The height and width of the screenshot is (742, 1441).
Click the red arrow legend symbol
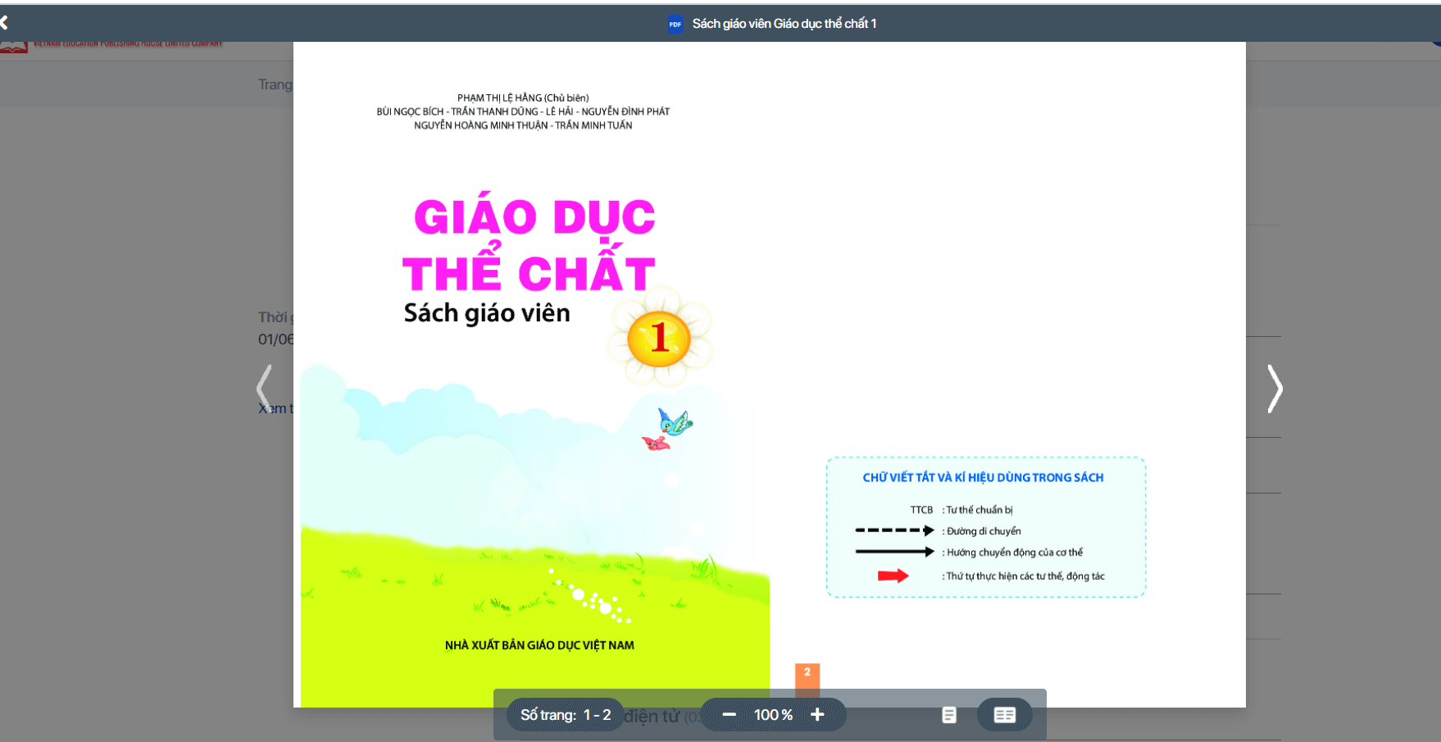(x=893, y=576)
